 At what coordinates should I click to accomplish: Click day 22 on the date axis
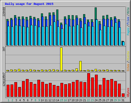pyautogui.click(x=88, y=100)
